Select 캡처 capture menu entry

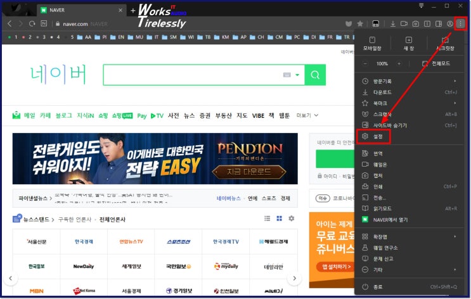point(410,175)
